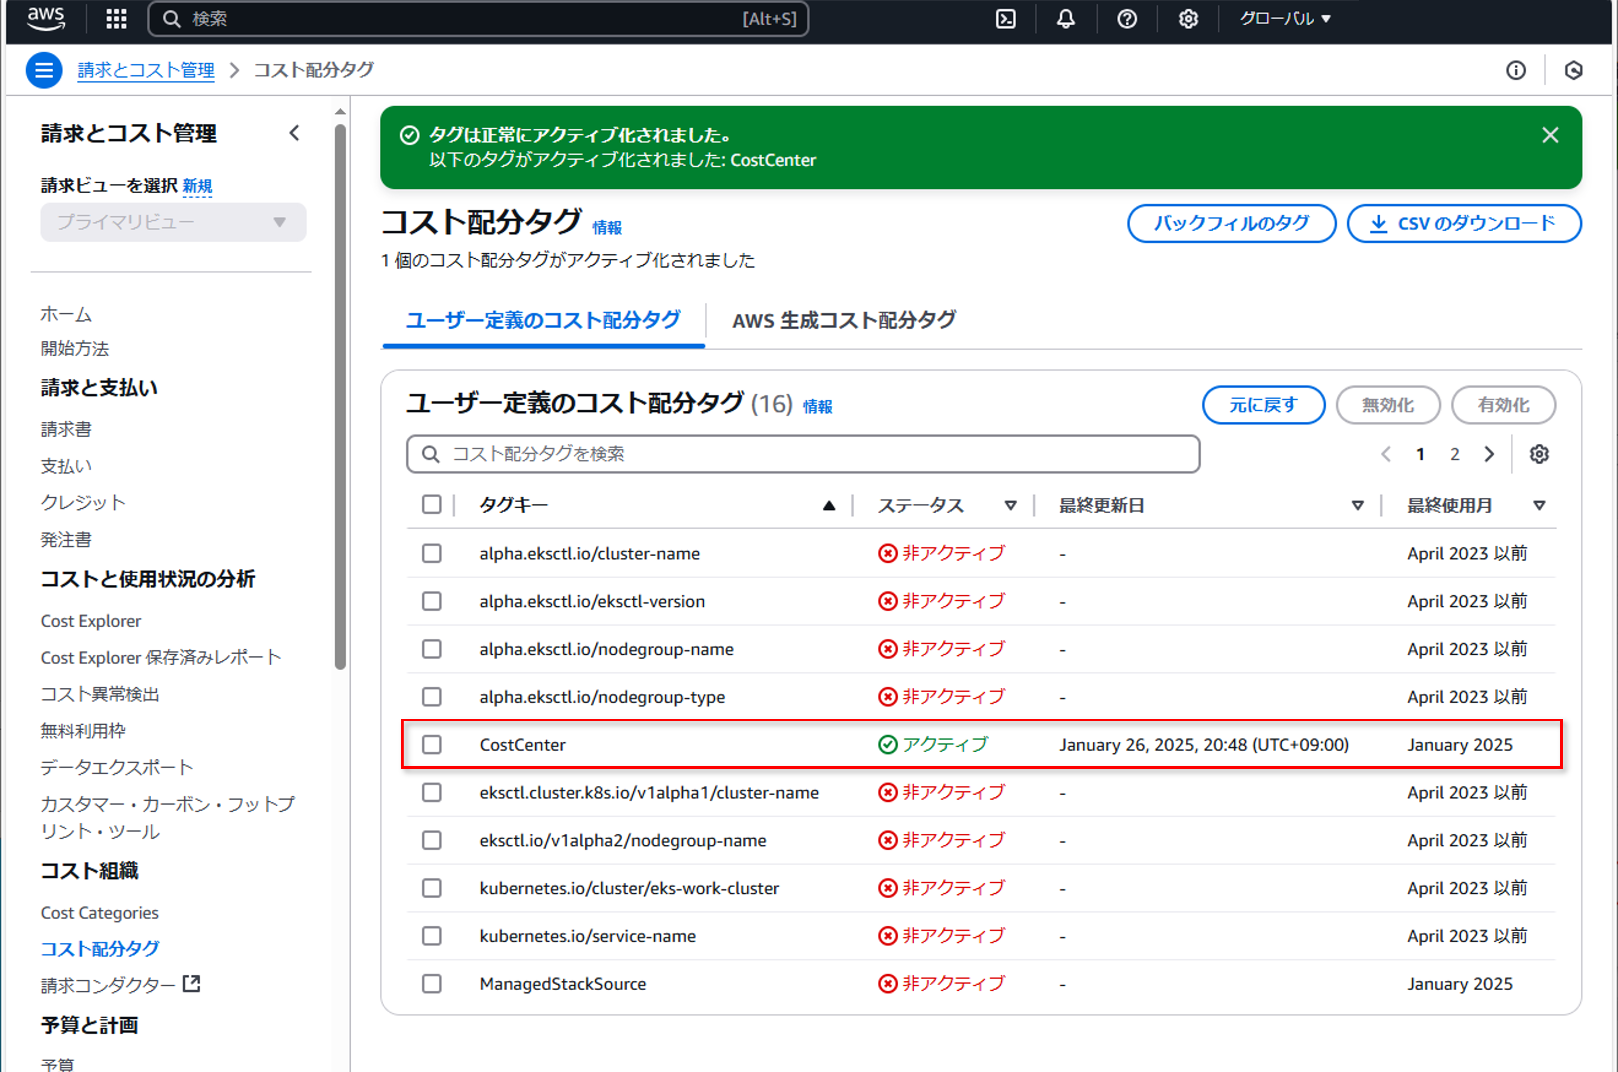The image size is (1618, 1072).
Task: Click the CSV のダウンロード button
Action: pos(1463,224)
